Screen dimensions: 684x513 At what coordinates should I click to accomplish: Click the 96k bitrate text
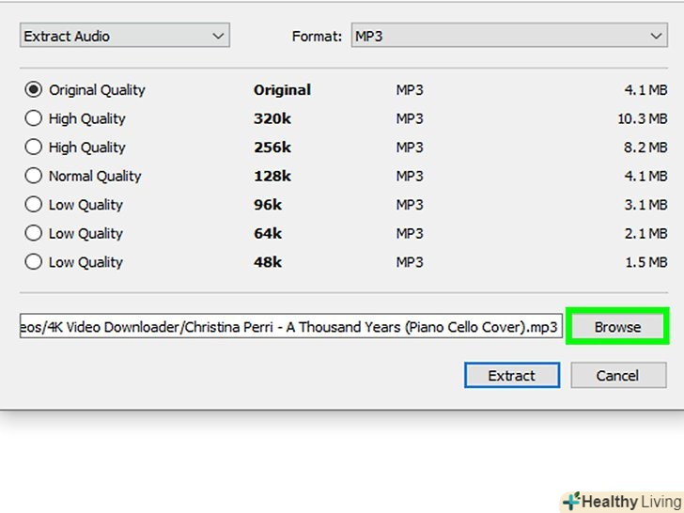(268, 205)
